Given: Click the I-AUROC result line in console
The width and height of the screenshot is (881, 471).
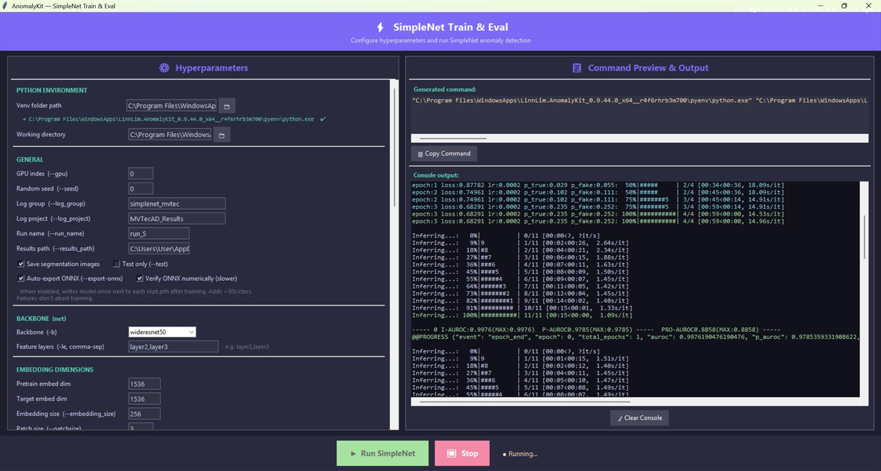Looking at the screenshot, I should [596, 330].
